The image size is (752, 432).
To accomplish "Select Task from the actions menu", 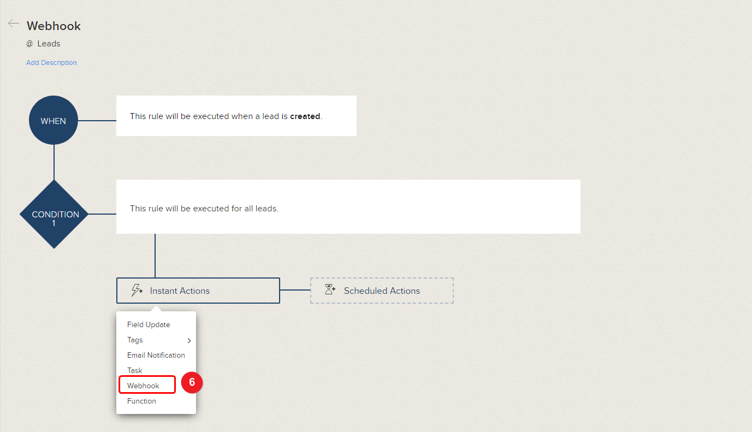I will tap(134, 370).
